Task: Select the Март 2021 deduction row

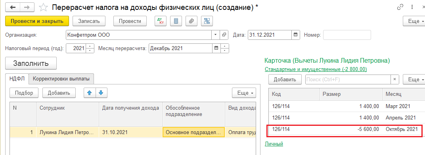Action: click(x=347, y=106)
